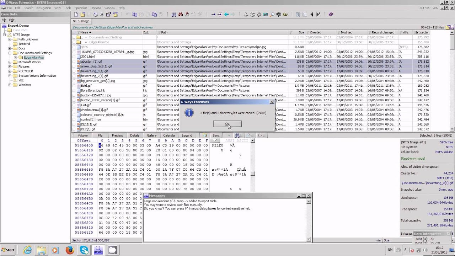Switch to the Gallery tab
The width and height of the screenshot is (455, 256).
tap(152, 135)
